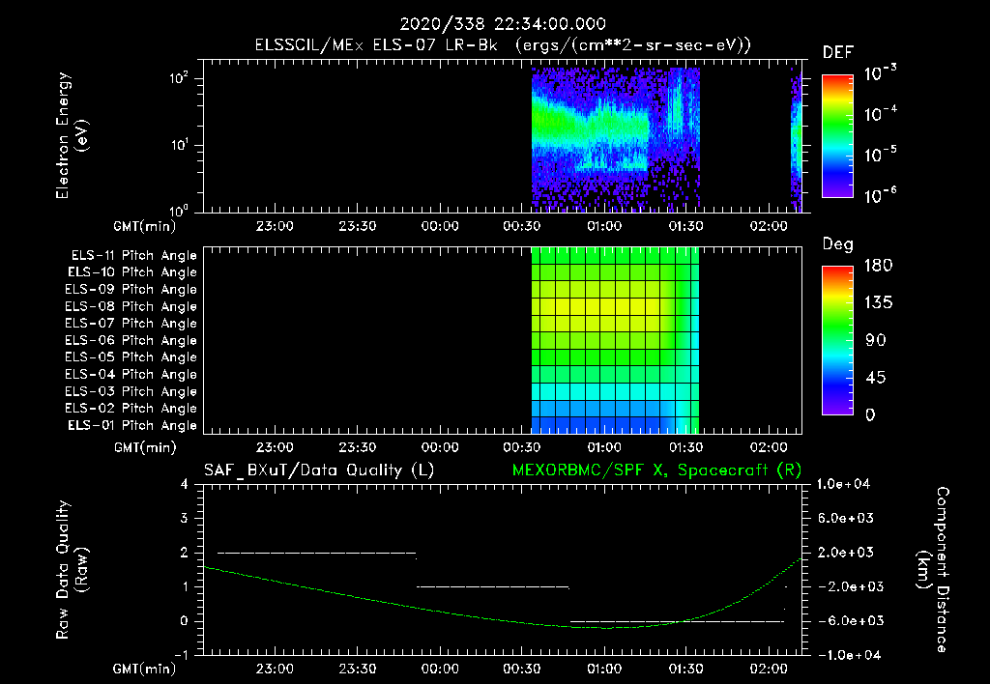Select the ELS-02 Pitch Angle row label

point(131,409)
